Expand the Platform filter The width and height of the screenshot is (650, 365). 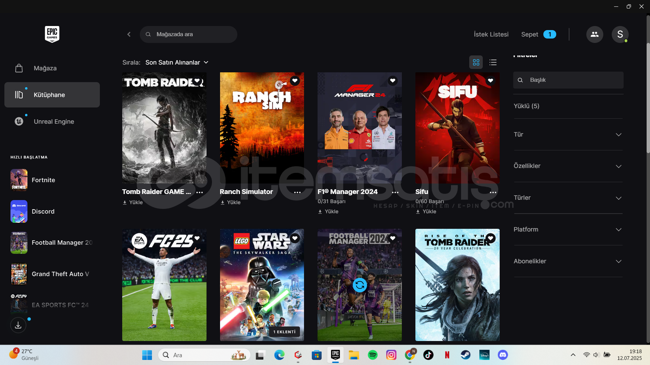[568, 229]
